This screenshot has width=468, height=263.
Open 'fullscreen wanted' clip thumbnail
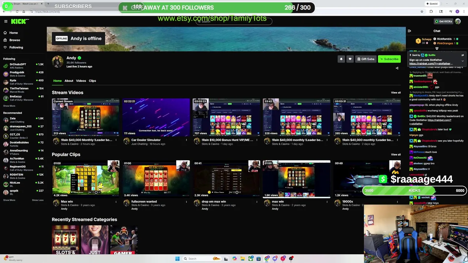click(x=156, y=179)
